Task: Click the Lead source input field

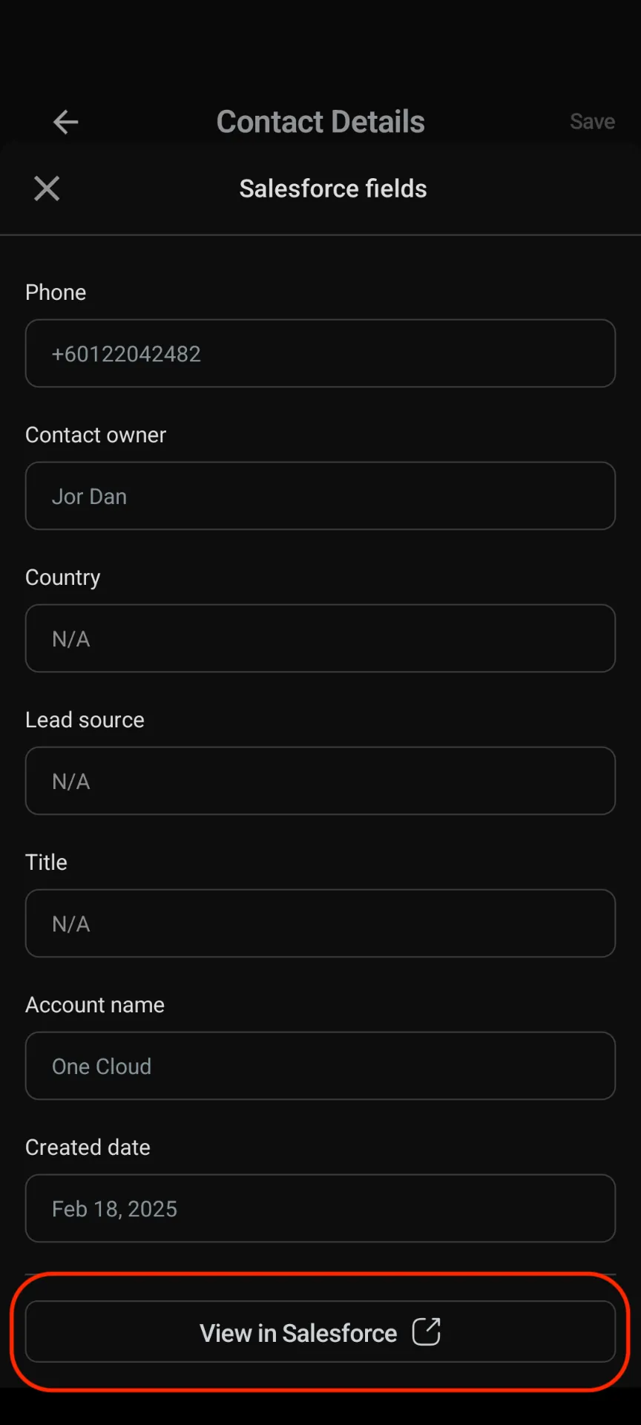Action: click(320, 781)
